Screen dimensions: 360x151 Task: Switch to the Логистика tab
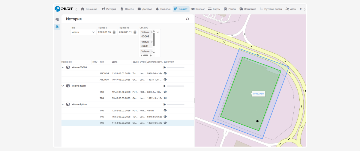247,9
